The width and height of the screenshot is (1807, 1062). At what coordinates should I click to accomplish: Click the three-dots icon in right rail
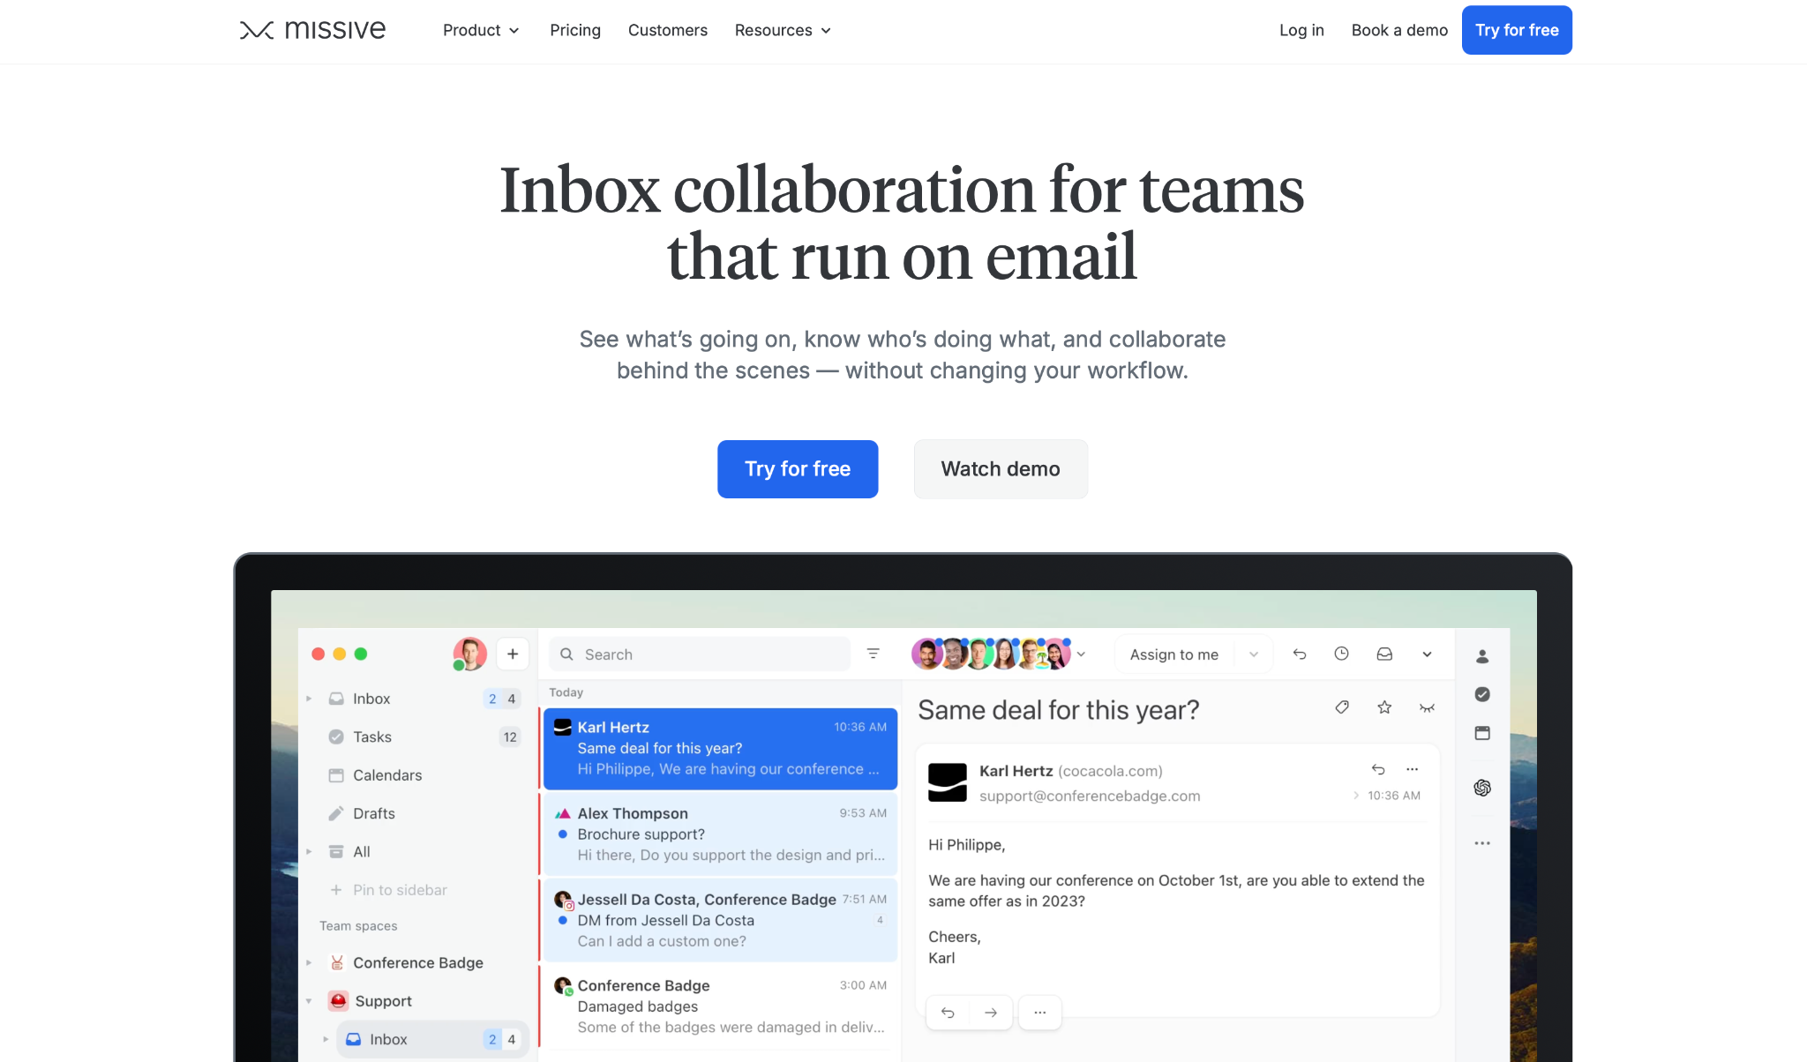coord(1482,843)
